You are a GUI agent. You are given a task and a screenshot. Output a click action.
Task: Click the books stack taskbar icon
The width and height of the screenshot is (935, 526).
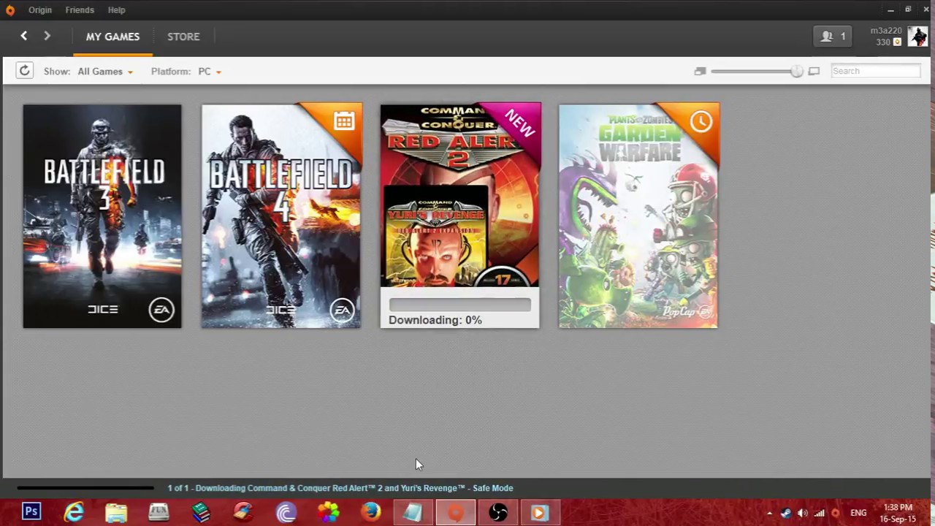point(201,512)
